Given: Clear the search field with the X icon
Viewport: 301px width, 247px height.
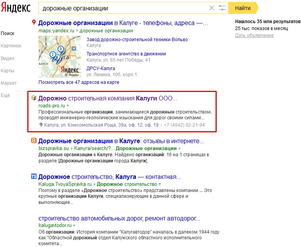Looking at the screenshot, I should (x=211, y=8).
